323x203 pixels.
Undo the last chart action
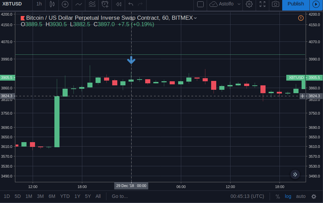132,5
